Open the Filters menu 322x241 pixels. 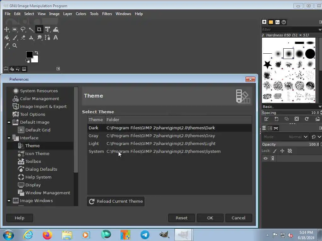[107, 14]
